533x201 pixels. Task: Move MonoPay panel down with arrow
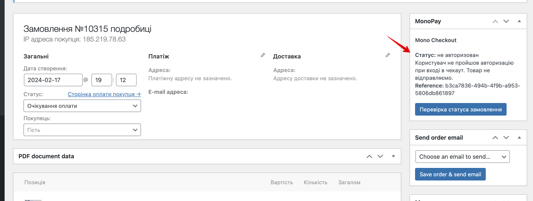pos(506,21)
